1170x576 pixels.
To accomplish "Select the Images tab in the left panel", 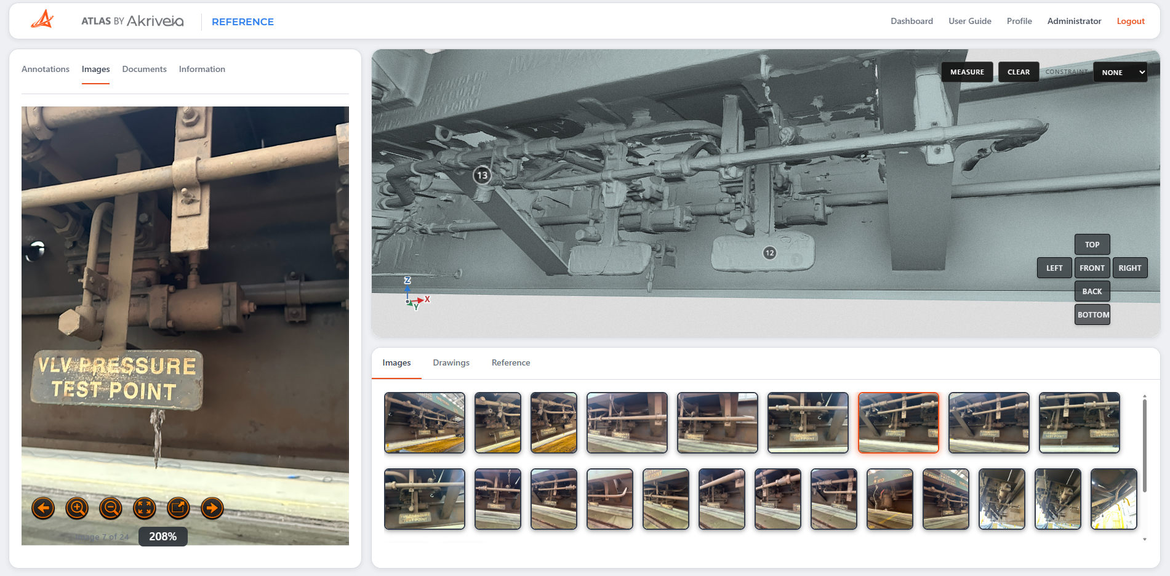I will (x=96, y=69).
